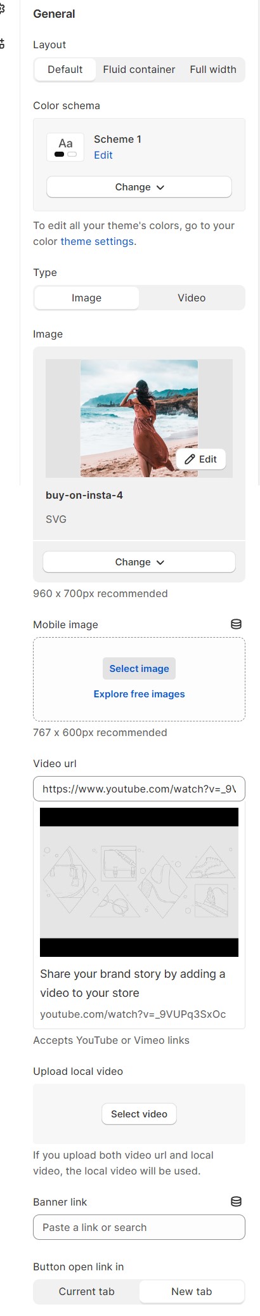Select the Default layout option
The width and height of the screenshot is (260, 1316).
click(x=65, y=70)
